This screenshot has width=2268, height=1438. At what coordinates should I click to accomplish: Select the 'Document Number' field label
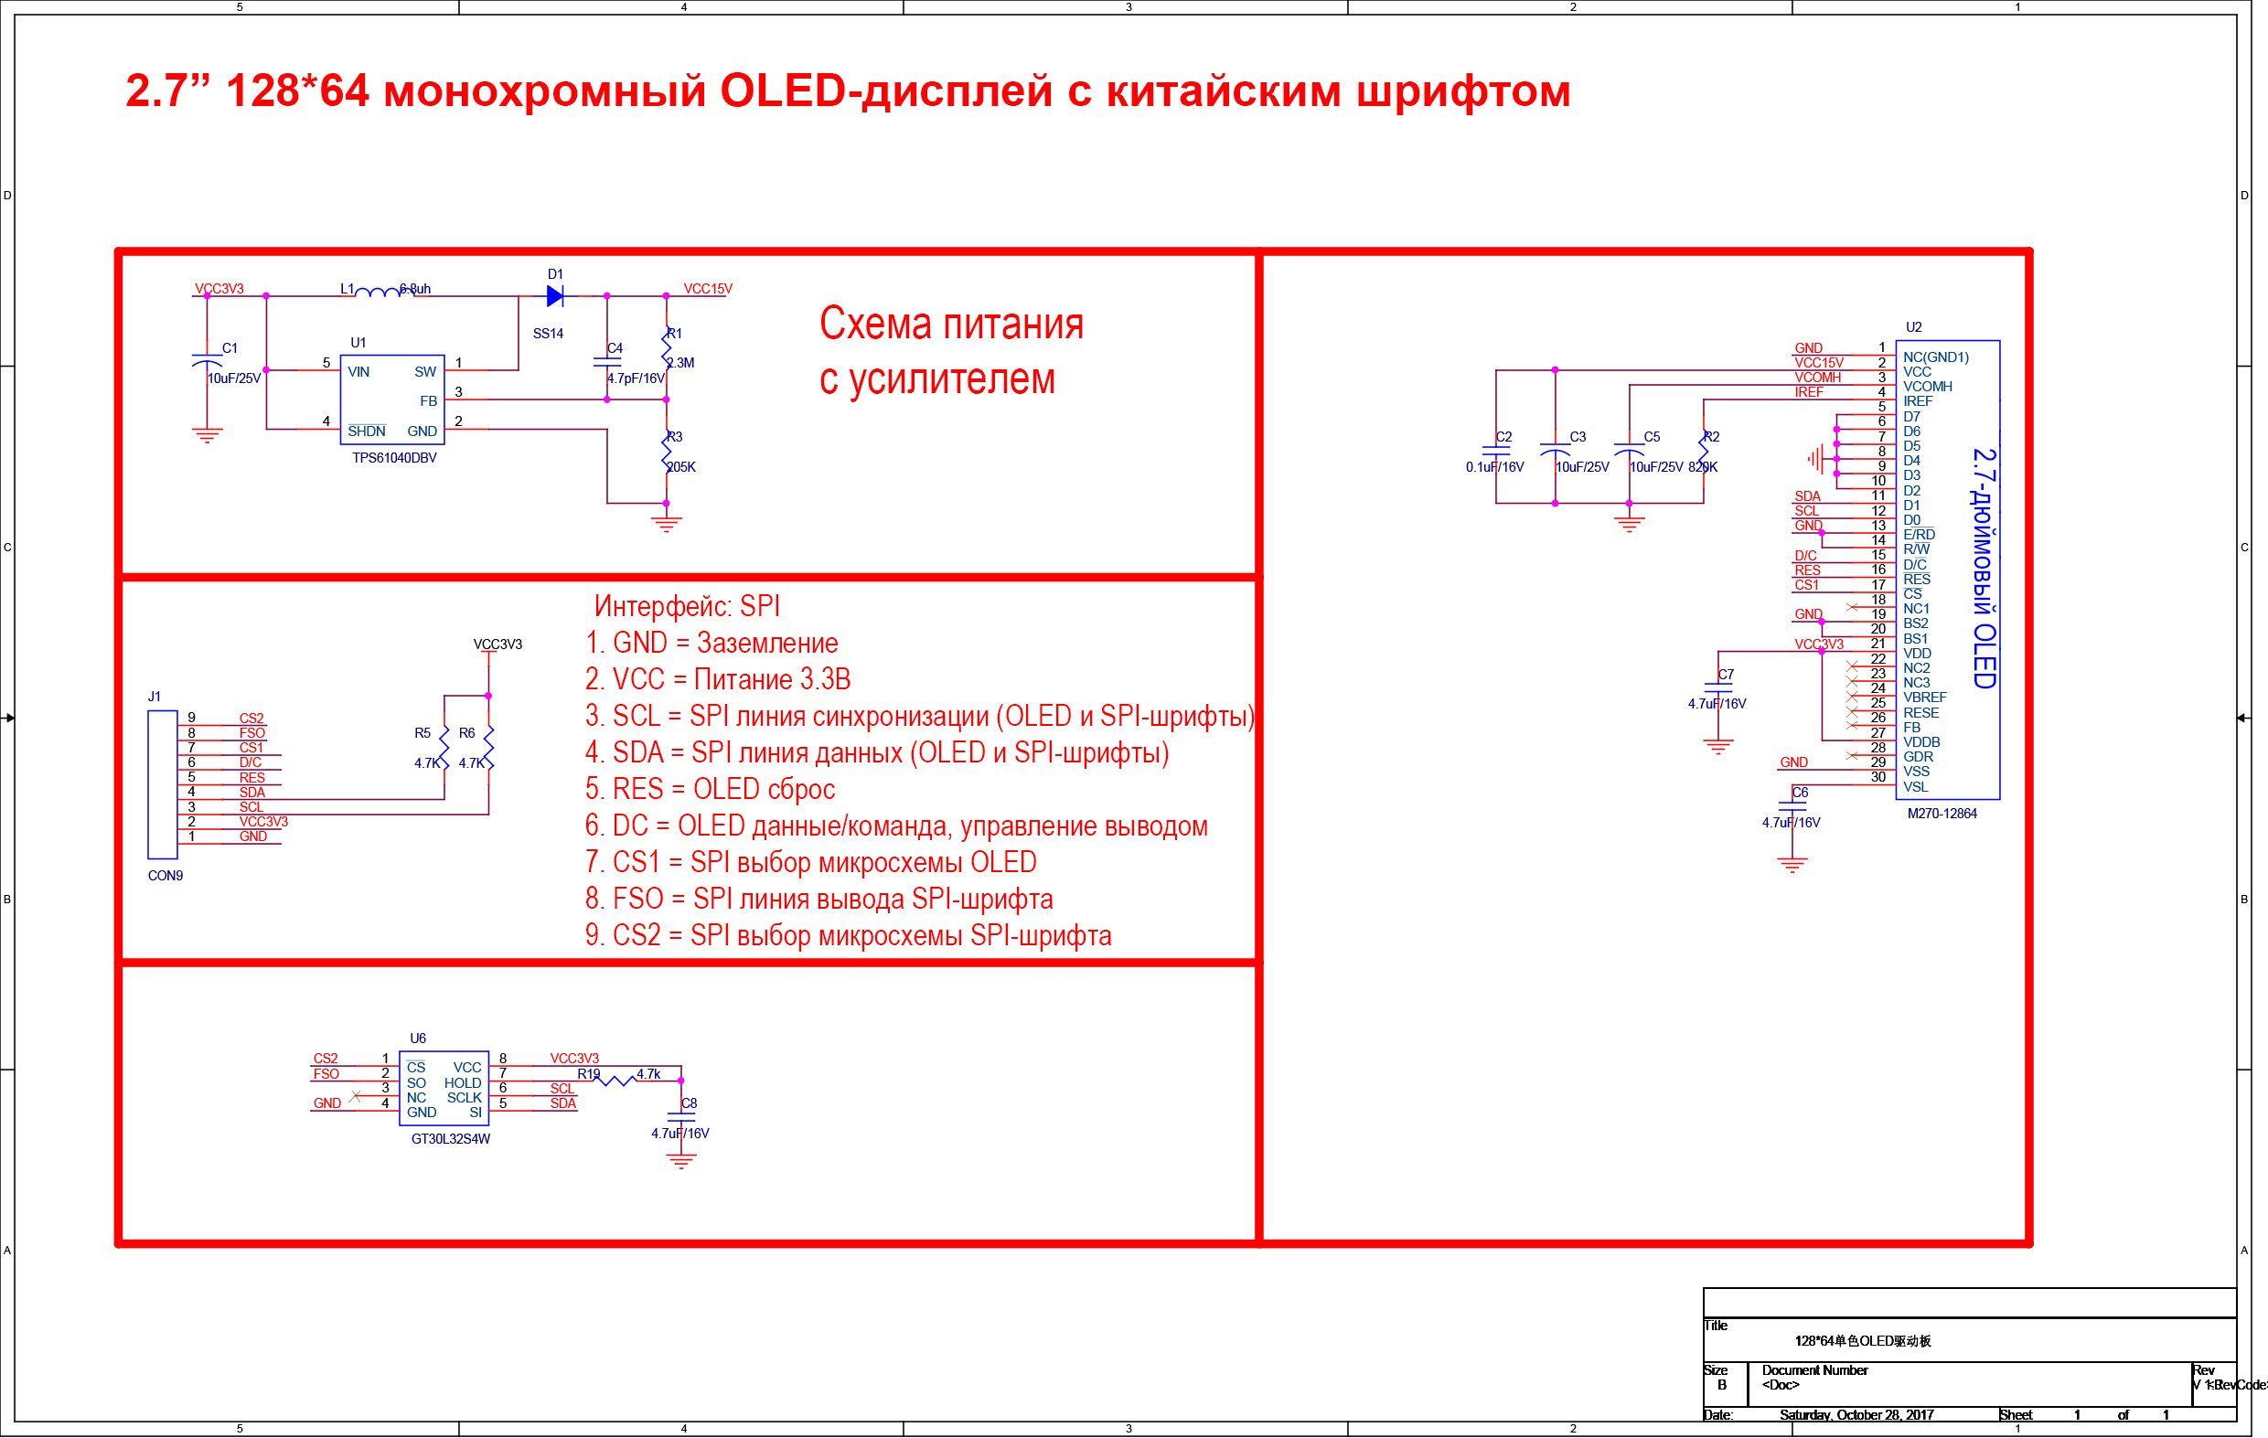click(x=1815, y=1370)
